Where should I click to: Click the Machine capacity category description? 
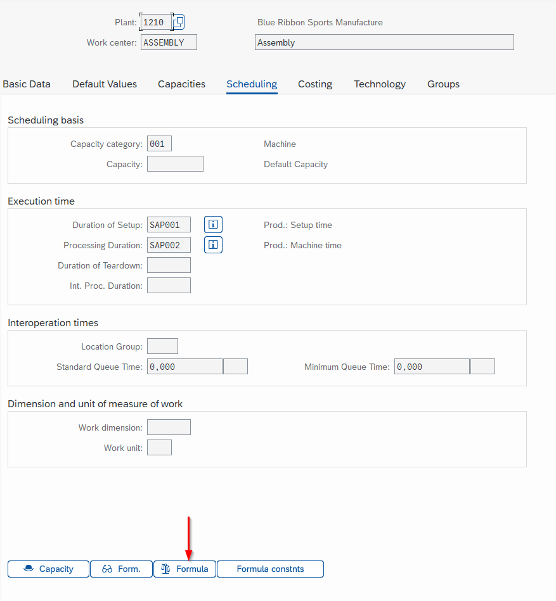tap(280, 144)
